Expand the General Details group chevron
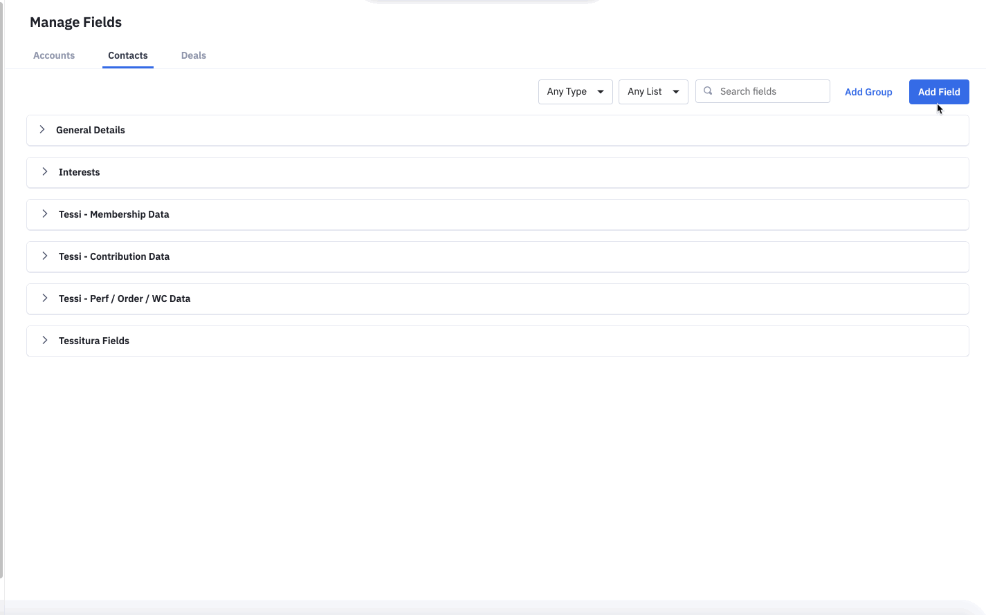986x615 pixels. point(42,129)
